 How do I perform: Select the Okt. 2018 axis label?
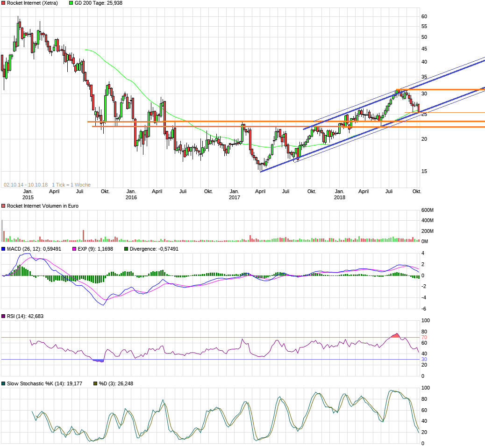pos(418,191)
